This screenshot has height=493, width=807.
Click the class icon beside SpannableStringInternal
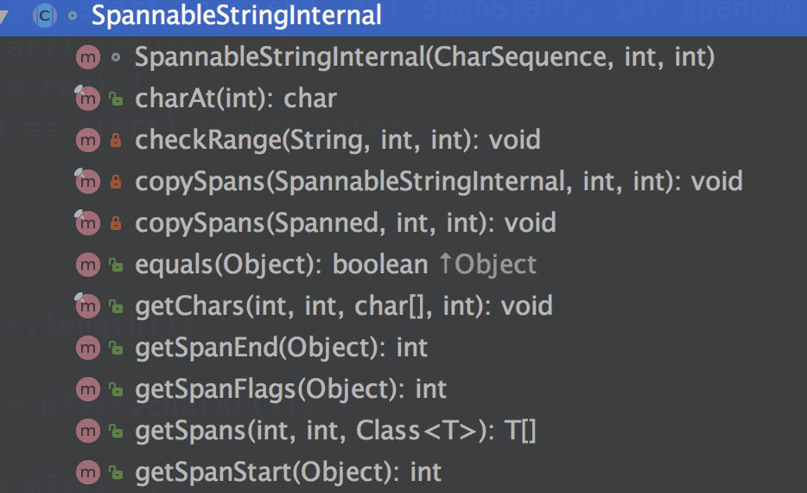click(43, 15)
